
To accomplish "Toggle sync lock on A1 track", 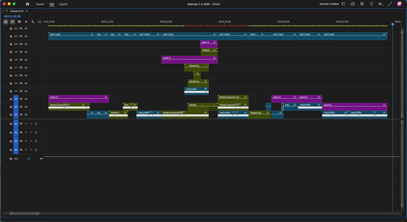I will click(21, 124).
